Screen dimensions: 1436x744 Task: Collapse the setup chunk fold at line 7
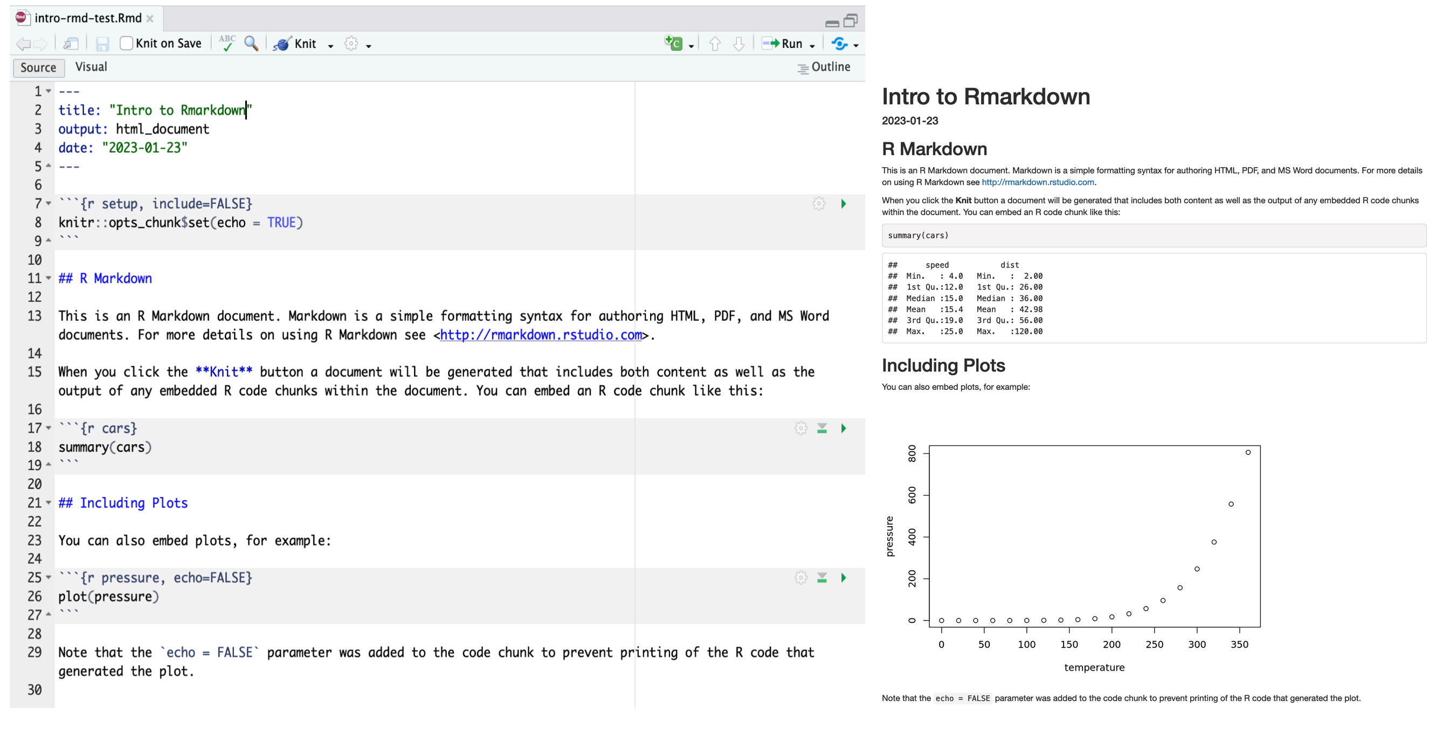(x=49, y=204)
